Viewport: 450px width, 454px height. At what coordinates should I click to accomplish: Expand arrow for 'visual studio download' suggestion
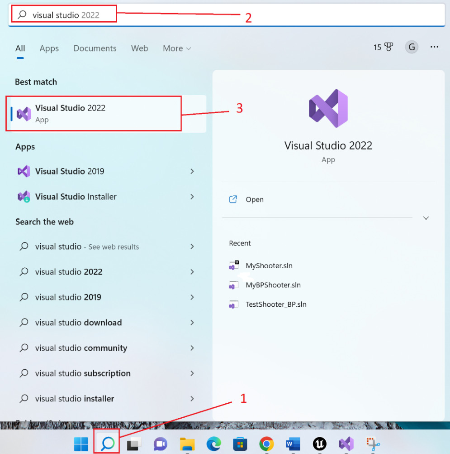pyautogui.click(x=192, y=323)
